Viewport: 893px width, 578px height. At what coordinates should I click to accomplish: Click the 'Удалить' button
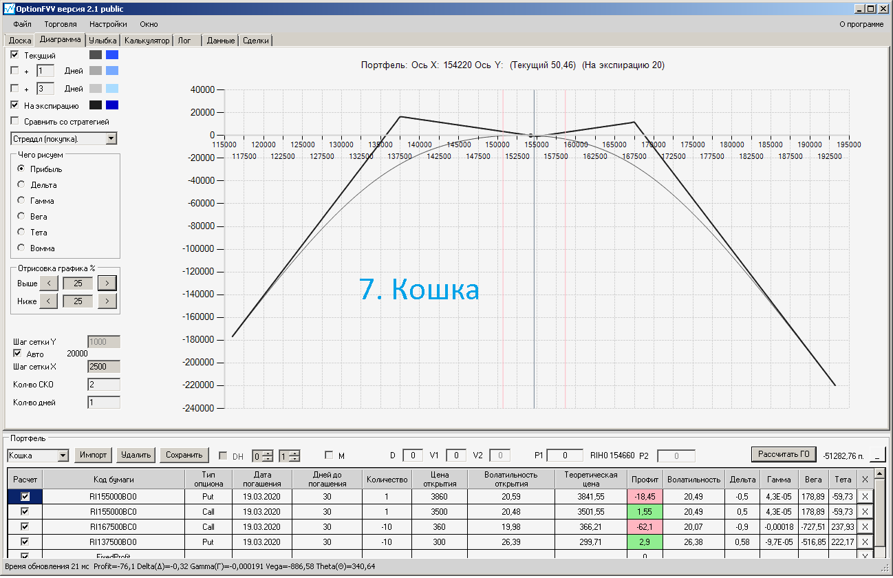tap(136, 455)
